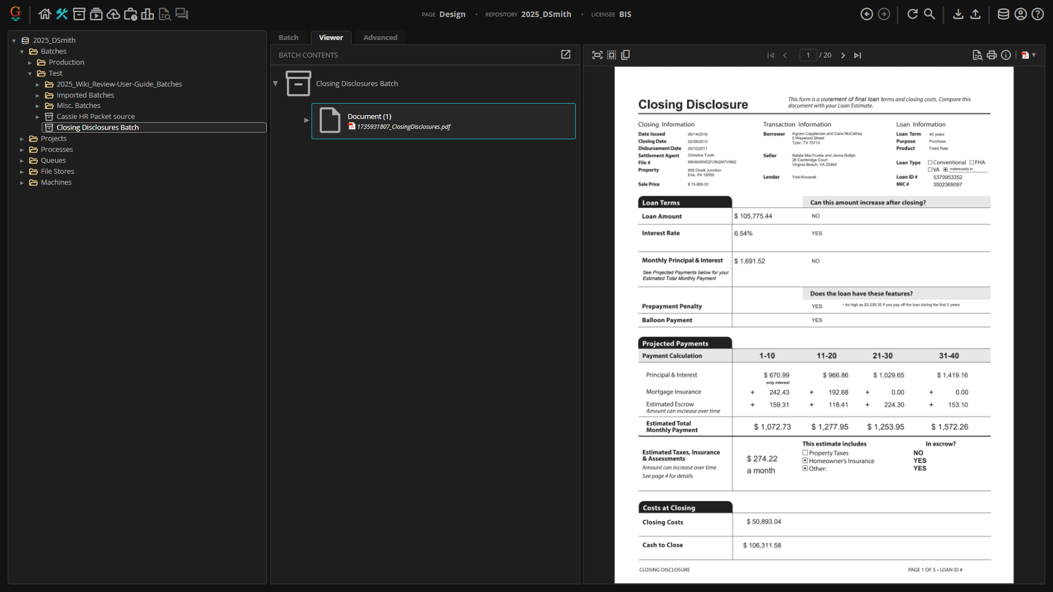Open the Batch tab

tap(288, 37)
